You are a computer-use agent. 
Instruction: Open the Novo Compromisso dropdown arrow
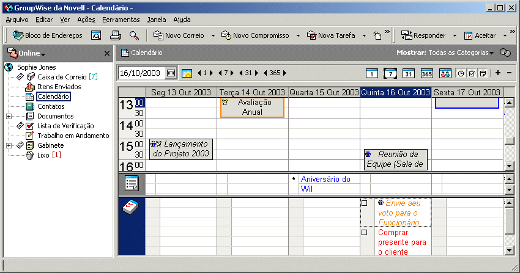click(x=298, y=36)
